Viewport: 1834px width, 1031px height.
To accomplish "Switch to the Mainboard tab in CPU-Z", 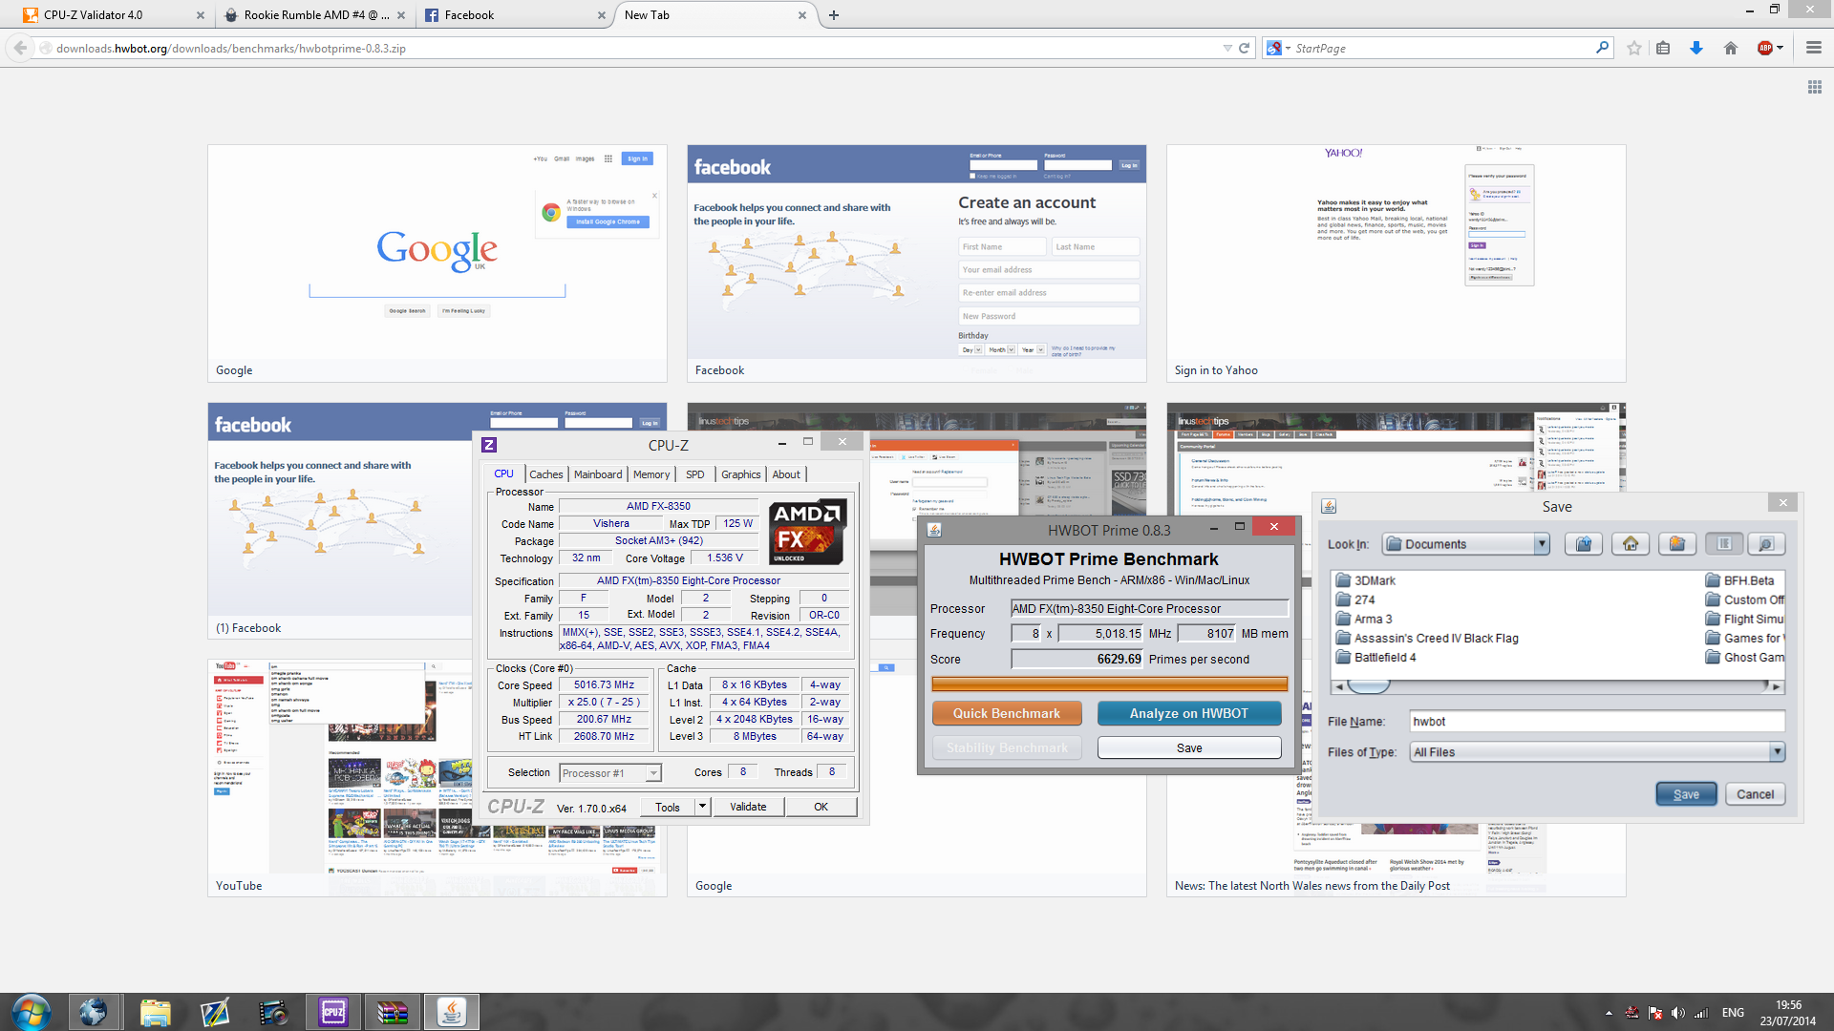I will [x=598, y=474].
